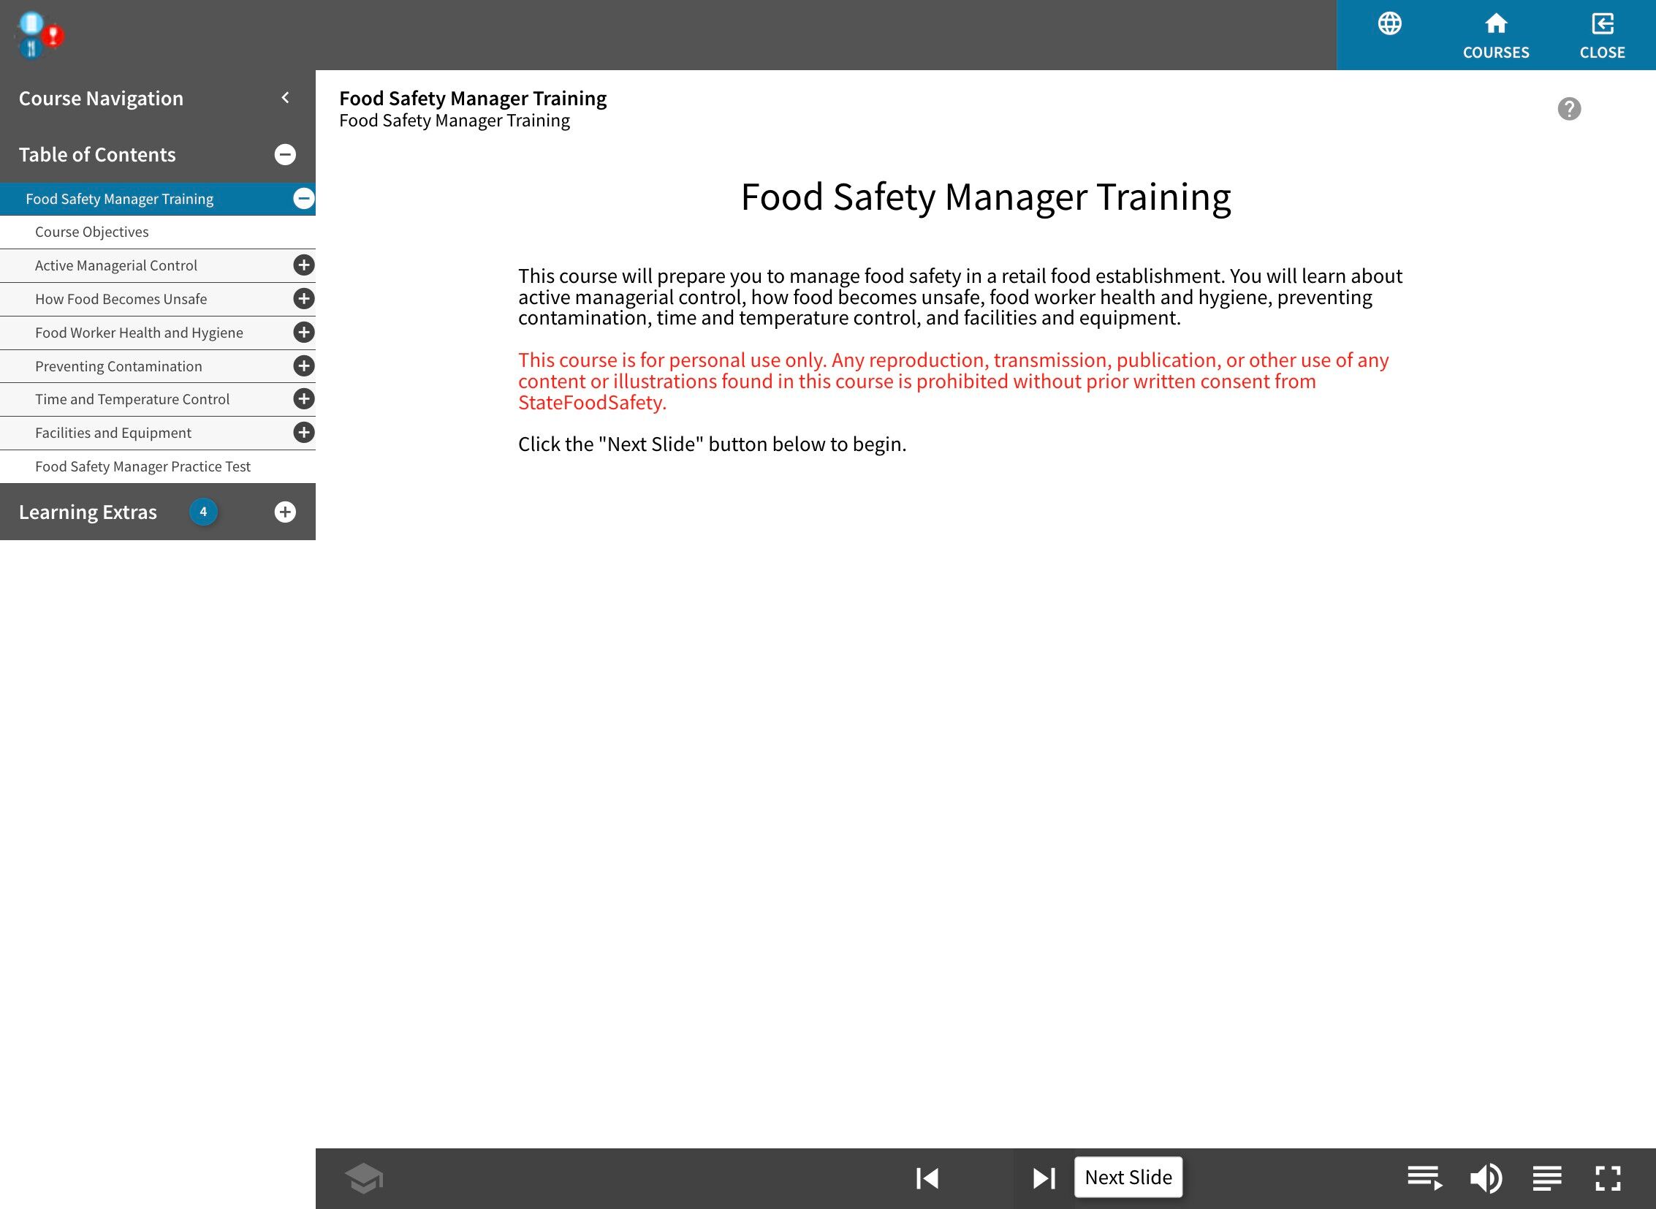Image resolution: width=1656 pixels, height=1209 pixels.
Task: Click the help question mark icon
Action: 1569,109
